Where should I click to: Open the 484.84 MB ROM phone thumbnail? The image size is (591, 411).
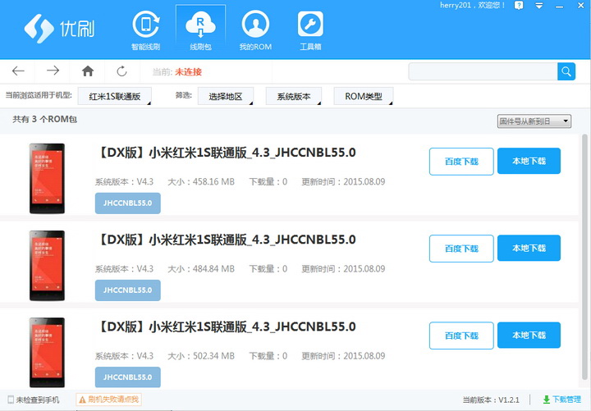(47, 266)
